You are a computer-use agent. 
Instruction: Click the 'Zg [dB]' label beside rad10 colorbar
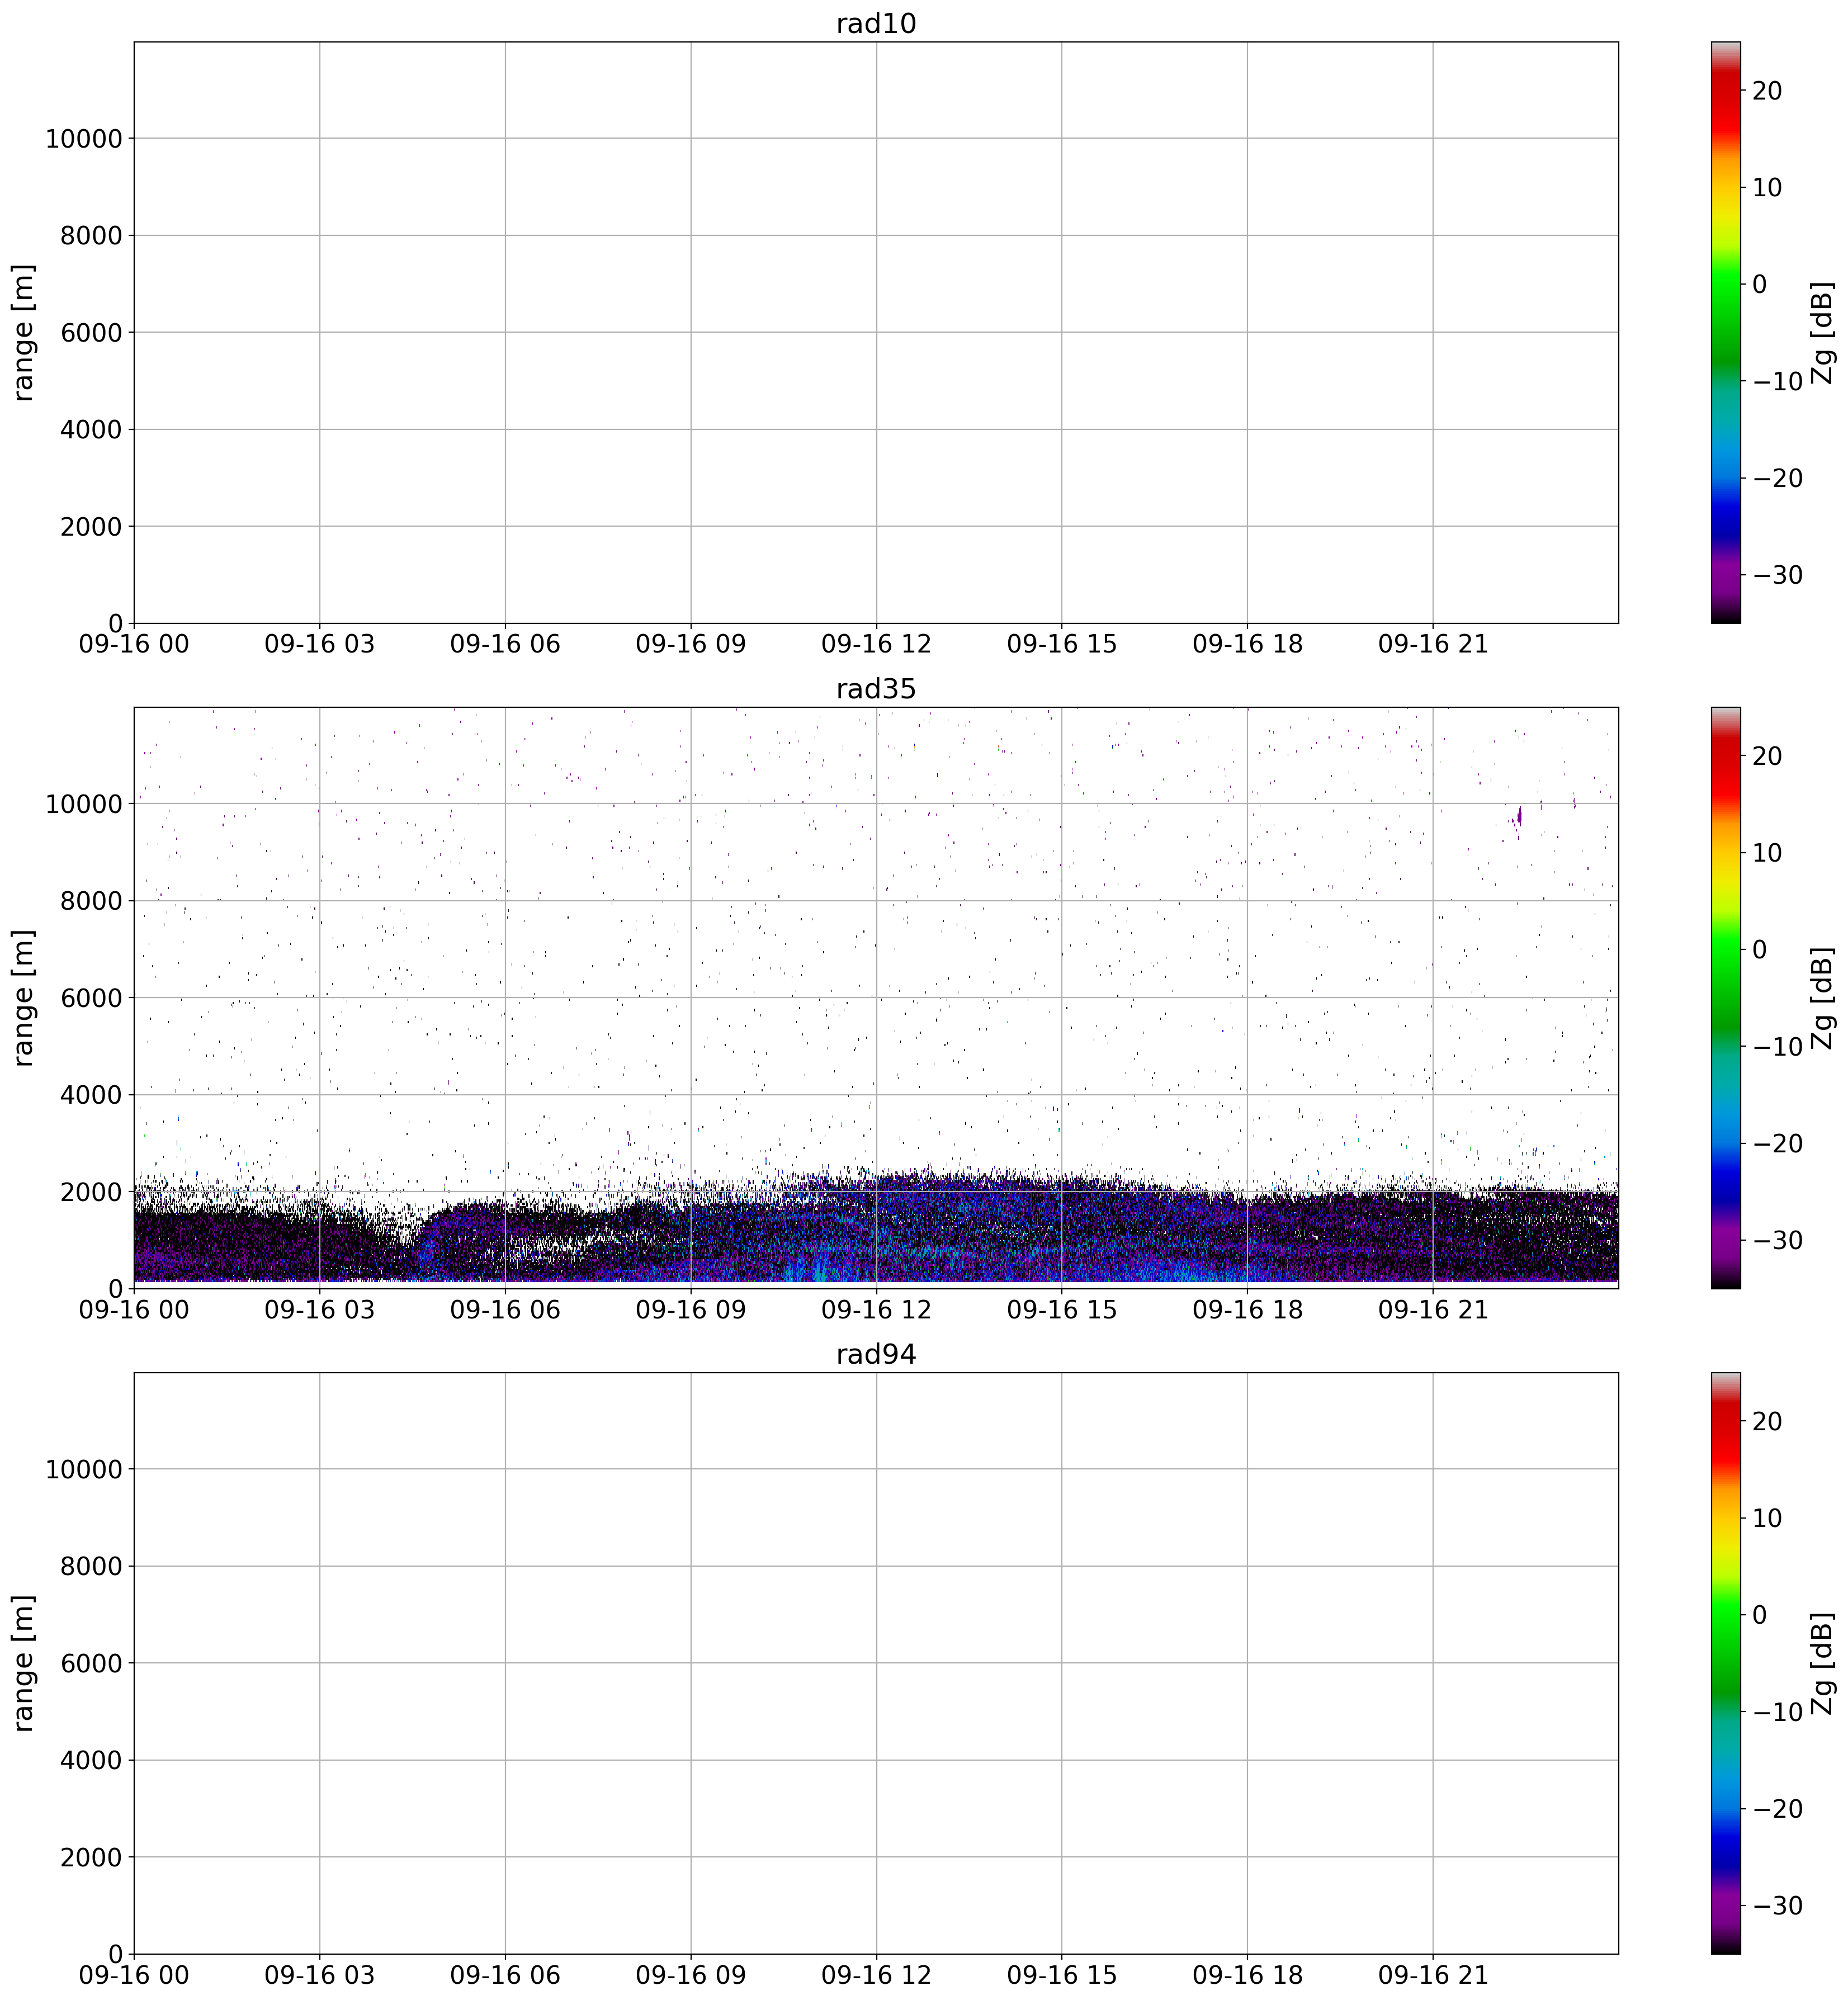click(x=1822, y=332)
